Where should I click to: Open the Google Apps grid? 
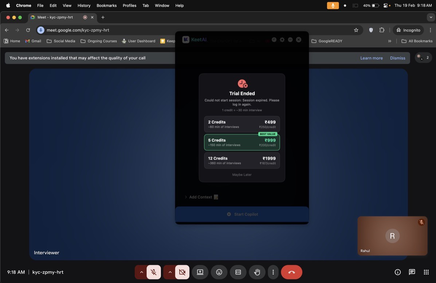[x=426, y=272]
